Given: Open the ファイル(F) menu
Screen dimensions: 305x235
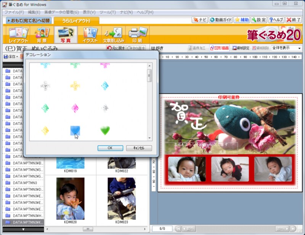Looking at the screenshot, I should click(x=14, y=12).
